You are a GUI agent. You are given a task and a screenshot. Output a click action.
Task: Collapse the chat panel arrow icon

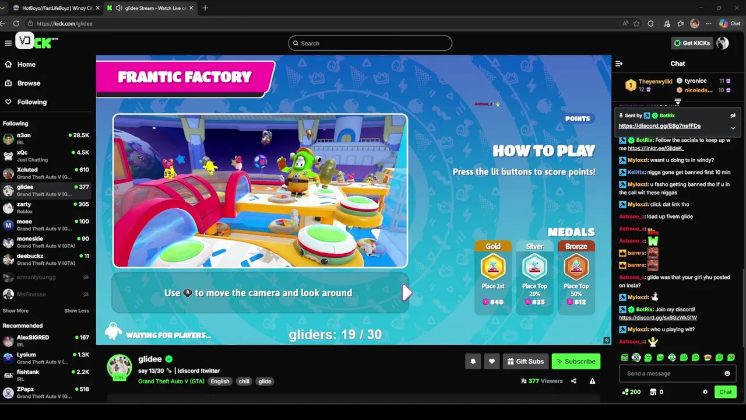pyautogui.click(x=619, y=64)
